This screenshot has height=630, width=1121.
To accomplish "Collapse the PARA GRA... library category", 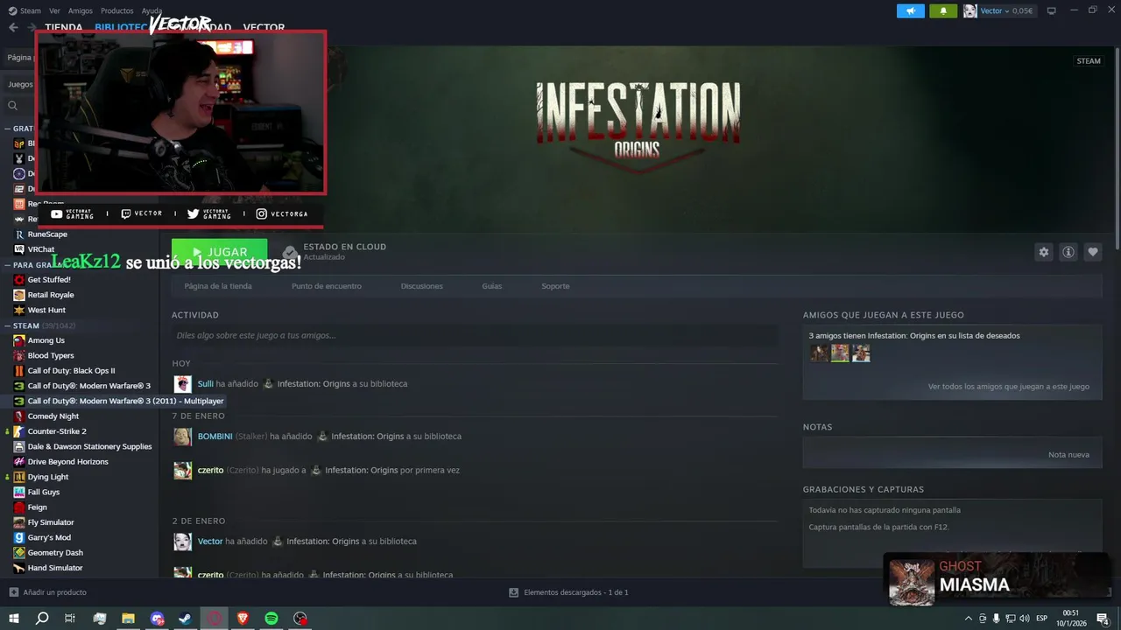I will pos(8,265).
